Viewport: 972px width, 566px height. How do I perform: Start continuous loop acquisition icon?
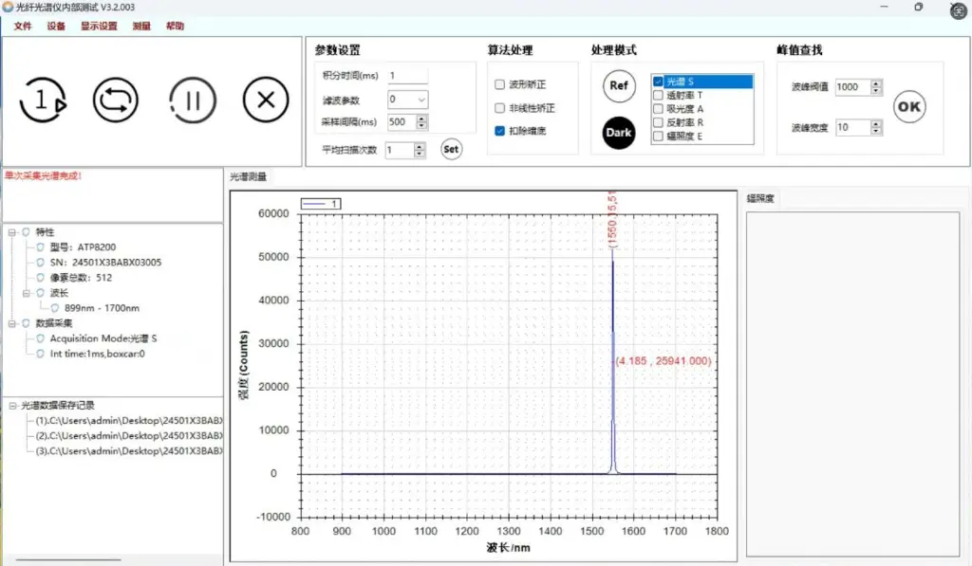[x=115, y=100]
